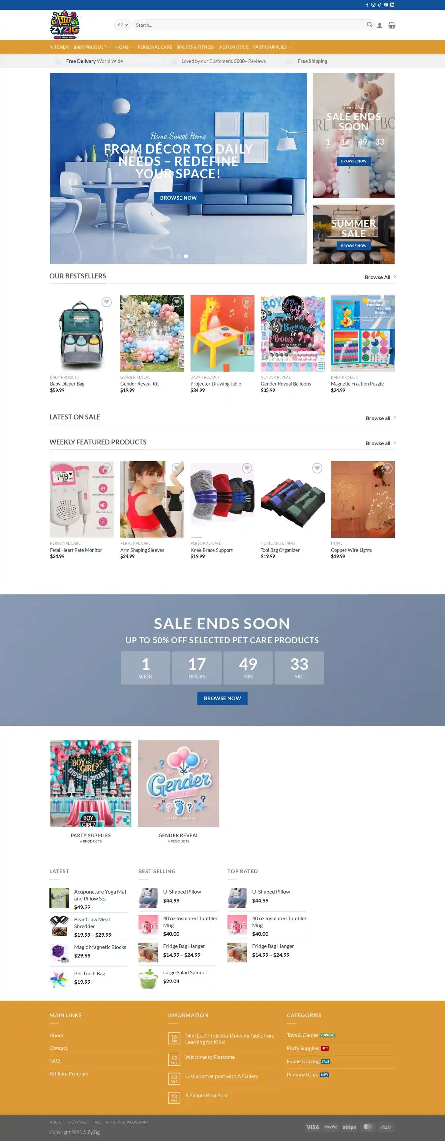445x1141 pixels.
Task: Click Browse Now on hero banner
Action: pos(178,198)
